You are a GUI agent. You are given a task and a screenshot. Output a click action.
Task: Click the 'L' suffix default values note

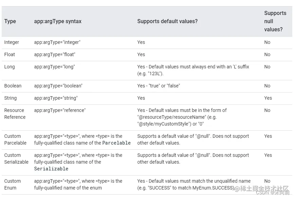(193, 70)
